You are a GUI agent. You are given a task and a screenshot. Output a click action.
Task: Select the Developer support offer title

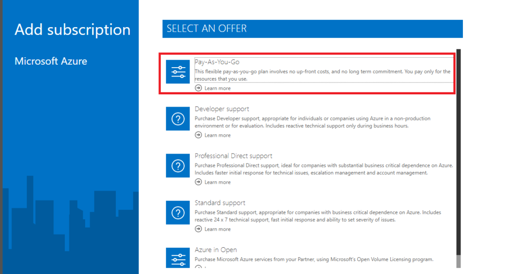point(222,109)
